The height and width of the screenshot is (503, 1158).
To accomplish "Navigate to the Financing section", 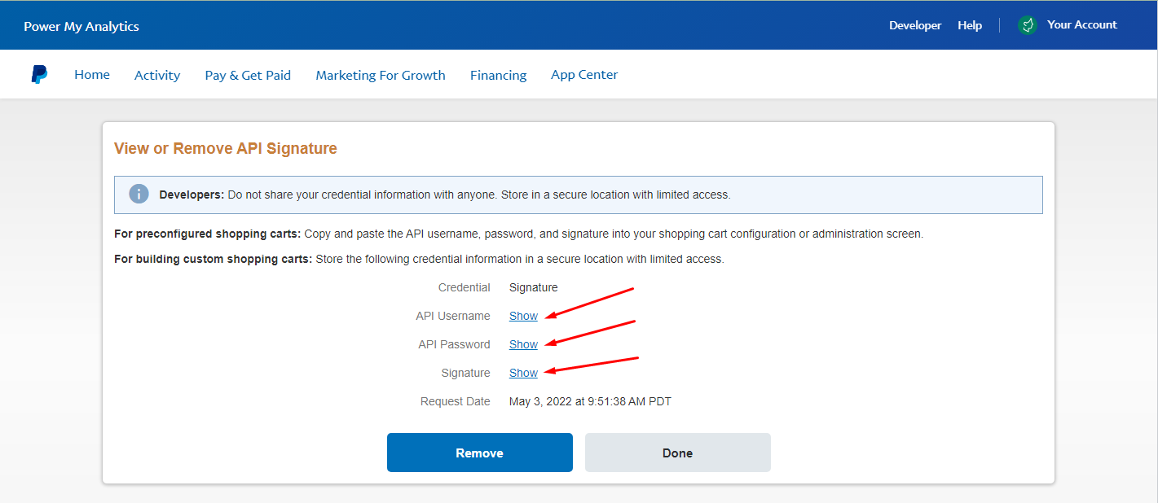I will (498, 75).
